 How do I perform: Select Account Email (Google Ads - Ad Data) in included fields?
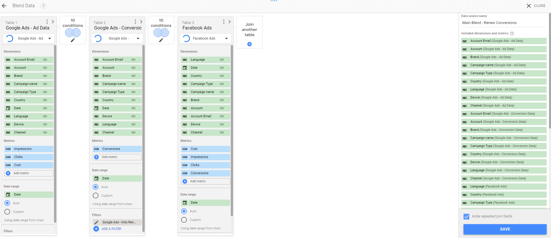504,41
